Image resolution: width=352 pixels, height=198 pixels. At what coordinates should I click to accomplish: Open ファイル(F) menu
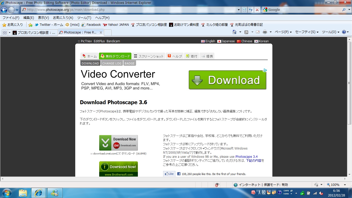tap(11, 18)
